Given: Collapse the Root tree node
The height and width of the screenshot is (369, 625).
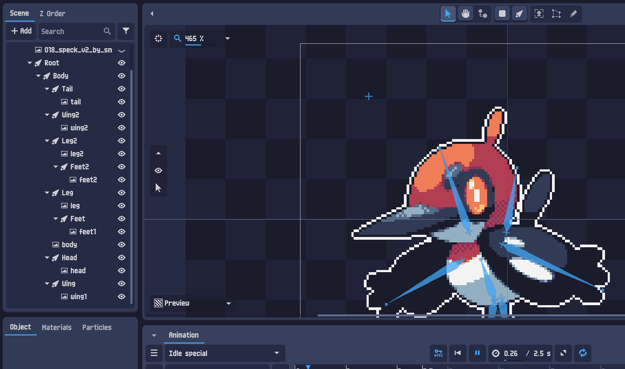Looking at the screenshot, I should 30,63.
